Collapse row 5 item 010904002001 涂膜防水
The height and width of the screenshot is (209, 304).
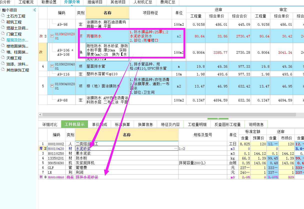pyautogui.click(x=52, y=86)
